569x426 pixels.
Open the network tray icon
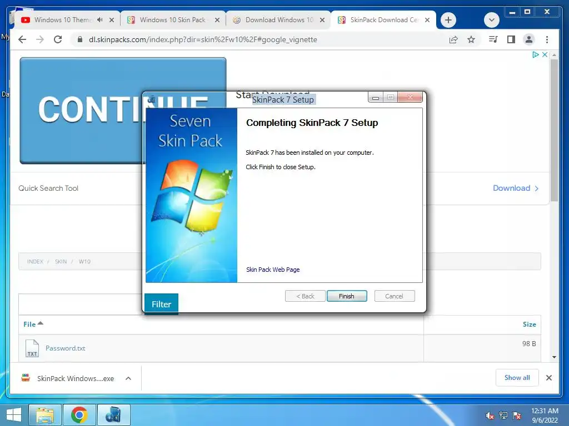503,415
